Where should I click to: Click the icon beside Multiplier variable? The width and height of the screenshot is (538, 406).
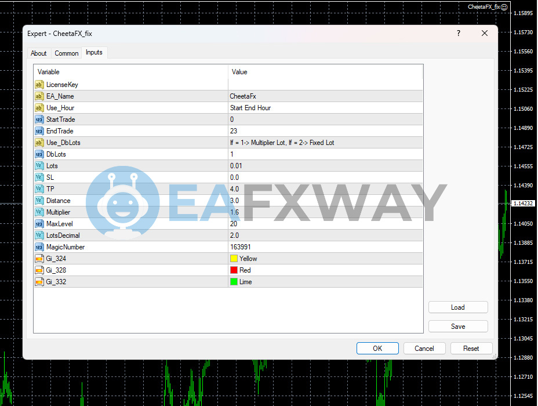39,212
